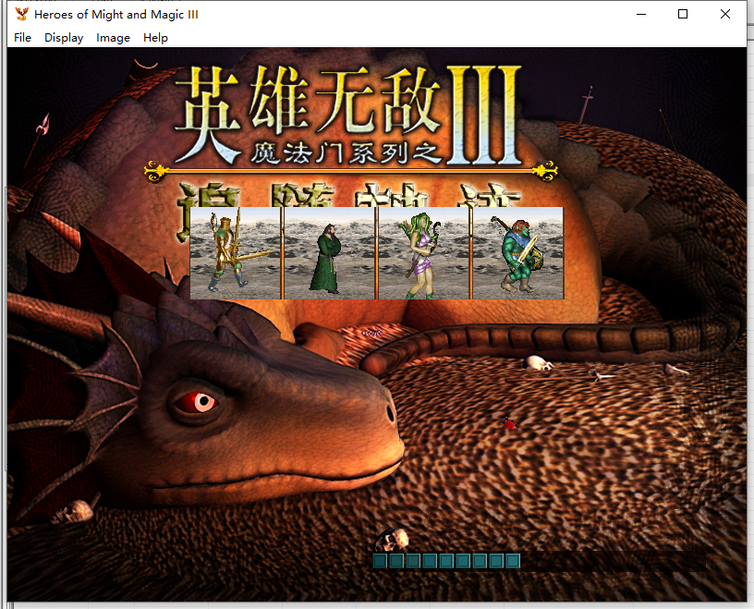
Task: Open the File menu
Action: pyautogui.click(x=22, y=38)
